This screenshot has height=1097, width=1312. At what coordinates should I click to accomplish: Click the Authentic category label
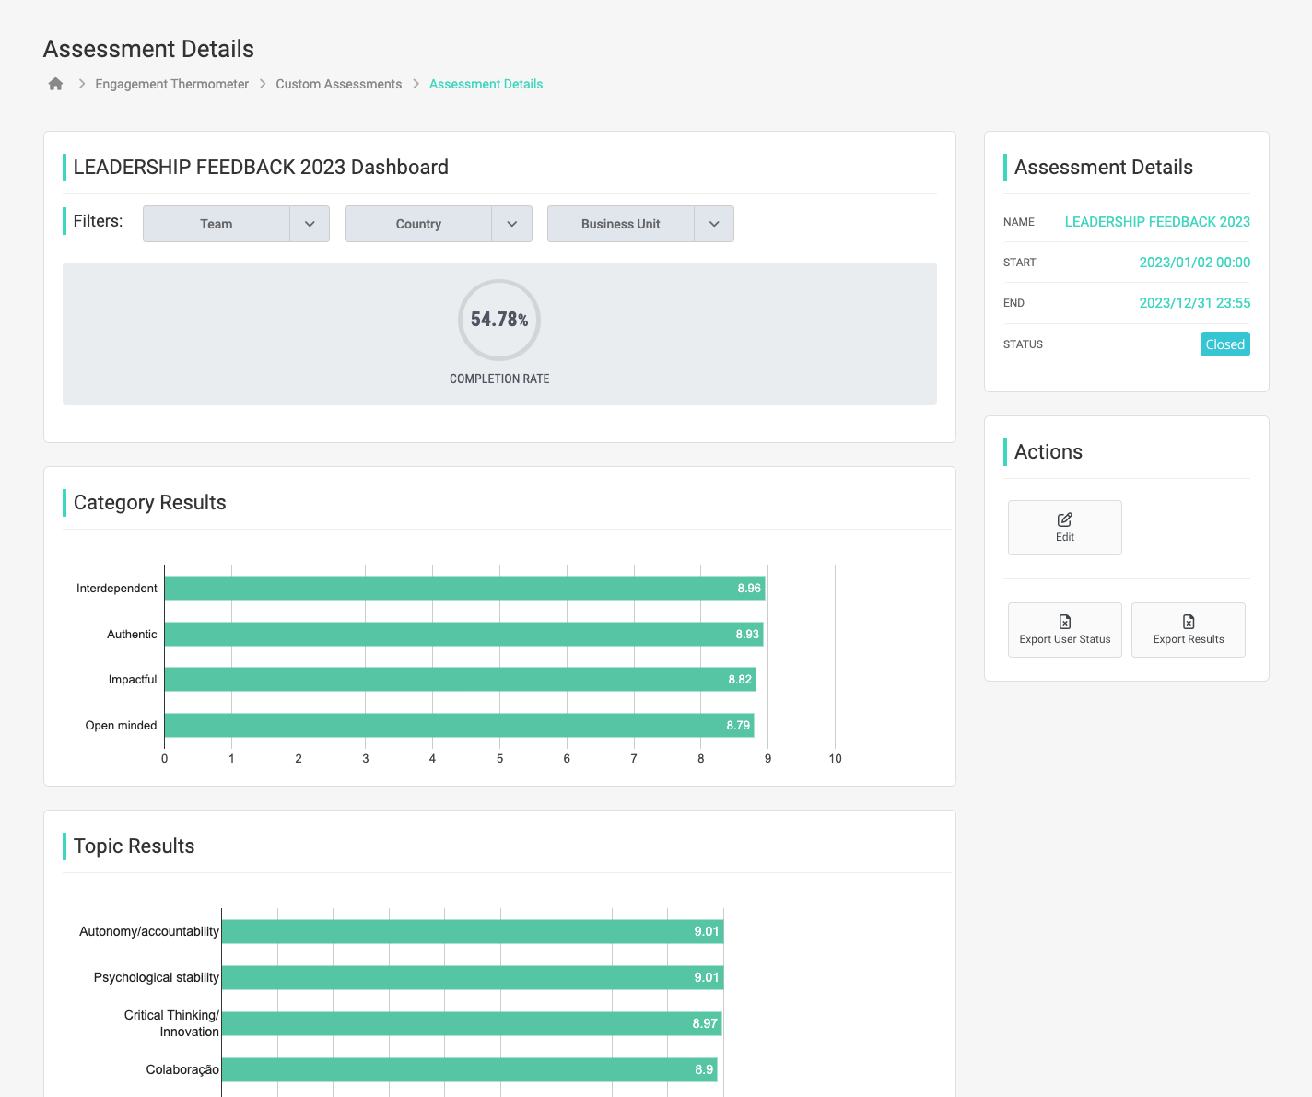pyautogui.click(x=132, y=635)
